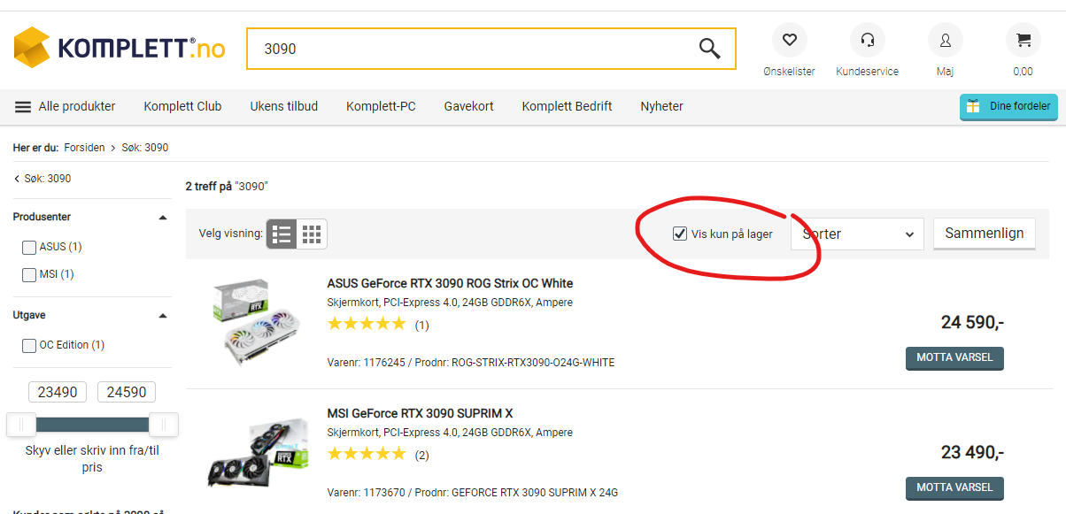Click MOTTA VARSEL for MSI card

click(954, 487)
